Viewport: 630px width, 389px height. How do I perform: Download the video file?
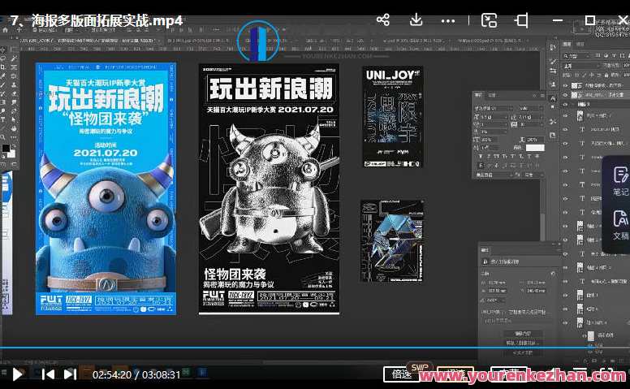tap(416, 19)
